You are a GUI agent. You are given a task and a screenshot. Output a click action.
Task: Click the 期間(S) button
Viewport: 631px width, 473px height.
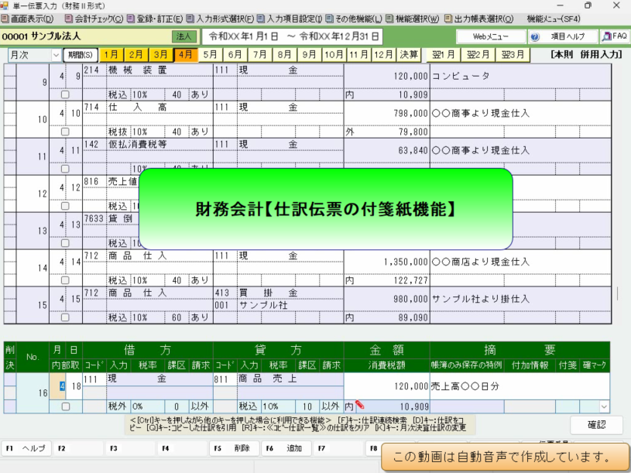click(81, 55)
